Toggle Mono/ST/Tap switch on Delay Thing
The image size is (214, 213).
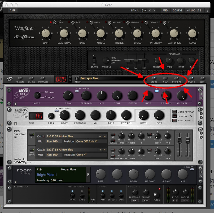click(x=174, y=112)
